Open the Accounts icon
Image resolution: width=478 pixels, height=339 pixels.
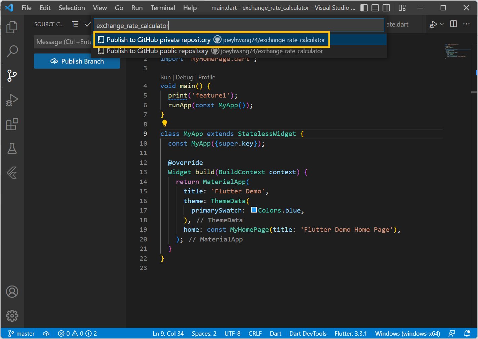click(x=12, y=292)
